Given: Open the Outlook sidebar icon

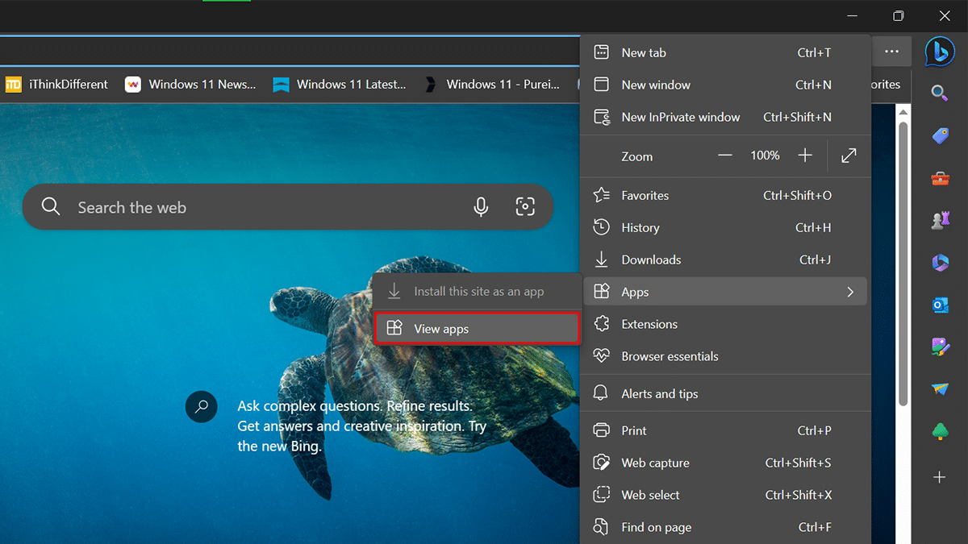Looking at the screenshot, I should 940,305.
